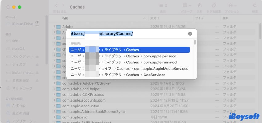Click the Search magnifier icon
Viewport: 262px width, 123px height.
pos(255,6)
